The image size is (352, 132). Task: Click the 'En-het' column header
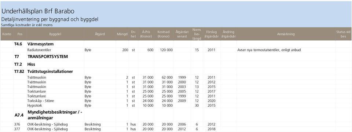(133, 34)
